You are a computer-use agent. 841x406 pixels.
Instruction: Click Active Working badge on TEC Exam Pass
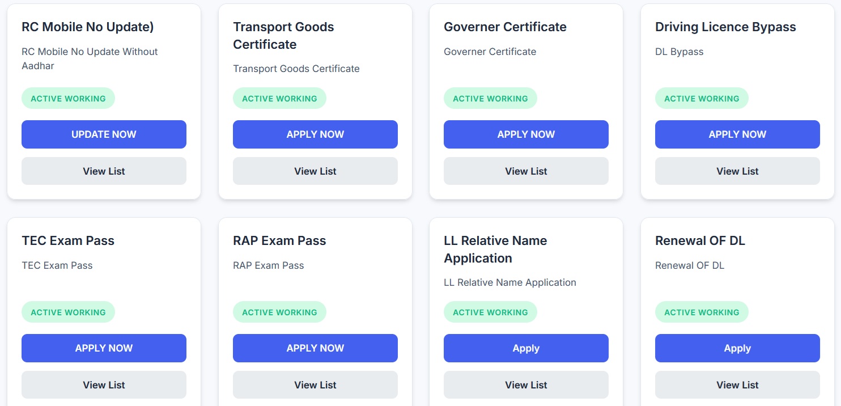point(68,312)
